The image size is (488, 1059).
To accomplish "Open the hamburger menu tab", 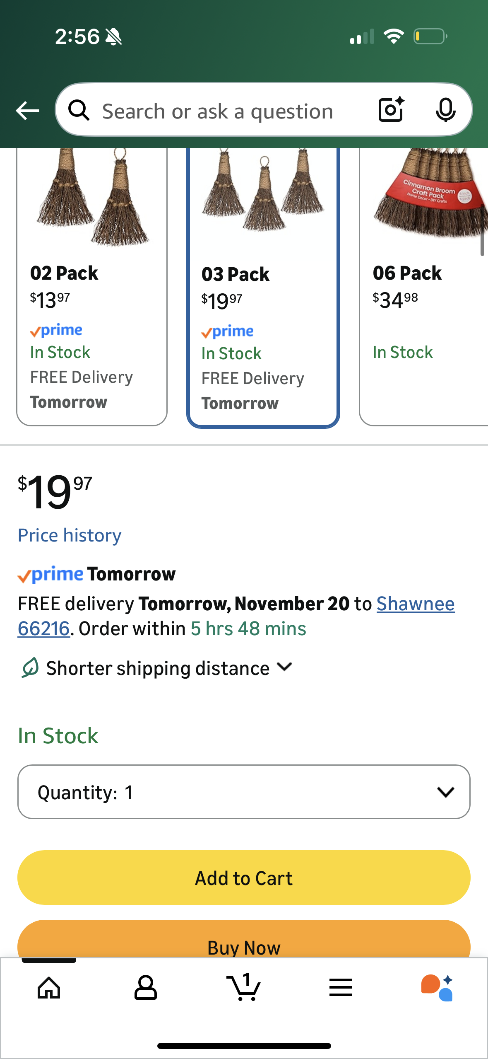I will pos(340,987).
